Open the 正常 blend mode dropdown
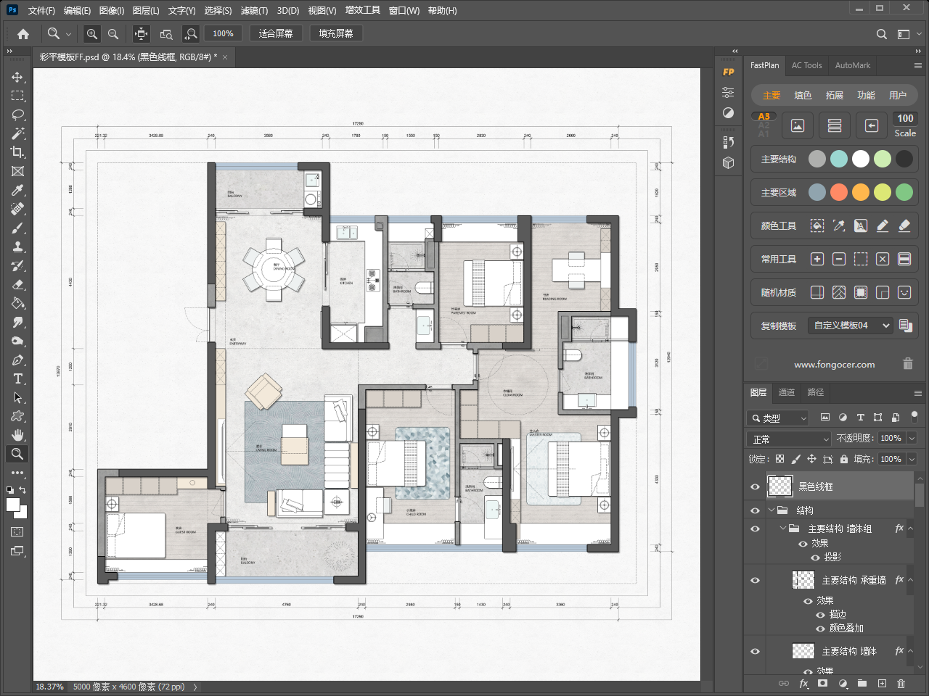The image size is (929, 696). [x=789, y=439]
